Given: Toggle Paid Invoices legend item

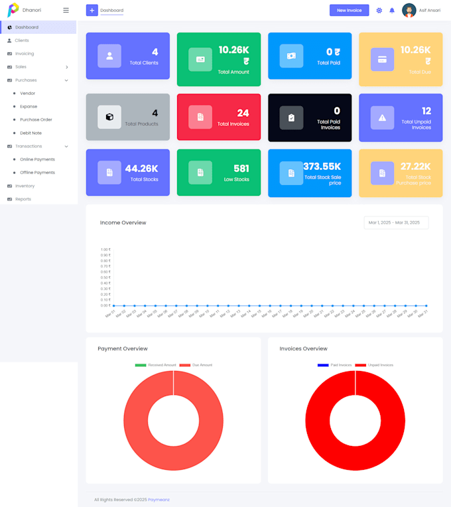Looking at the screenshot, I should 335,365.
